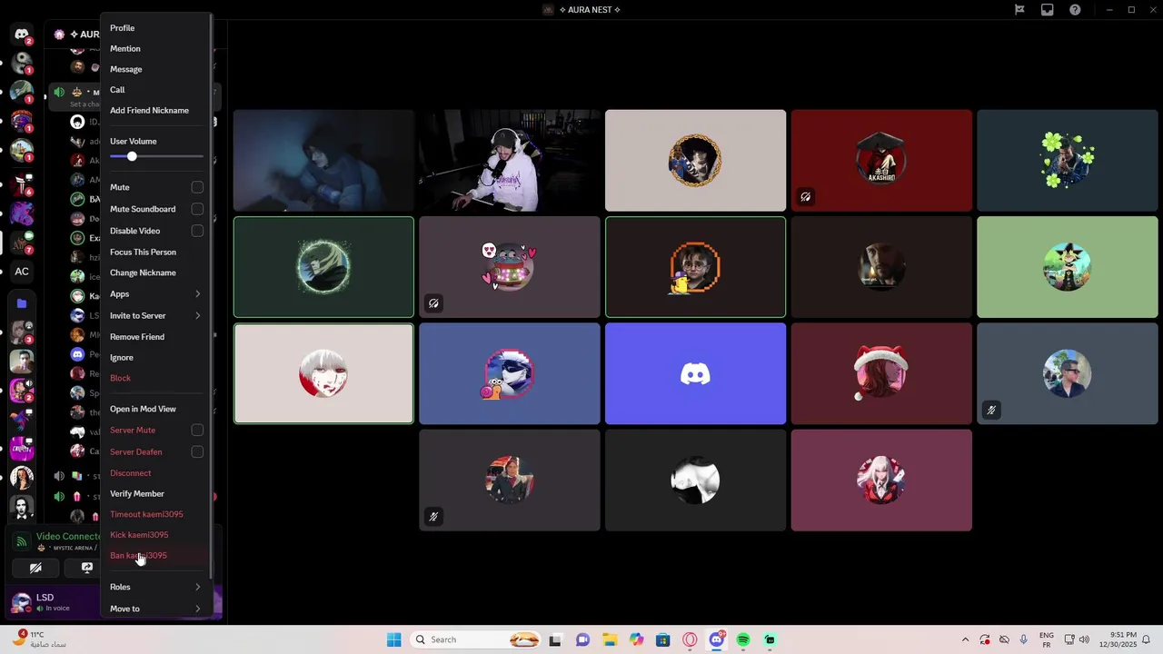
Task: Select the Santa hat avatar participant tile
Action: (881, 373)
